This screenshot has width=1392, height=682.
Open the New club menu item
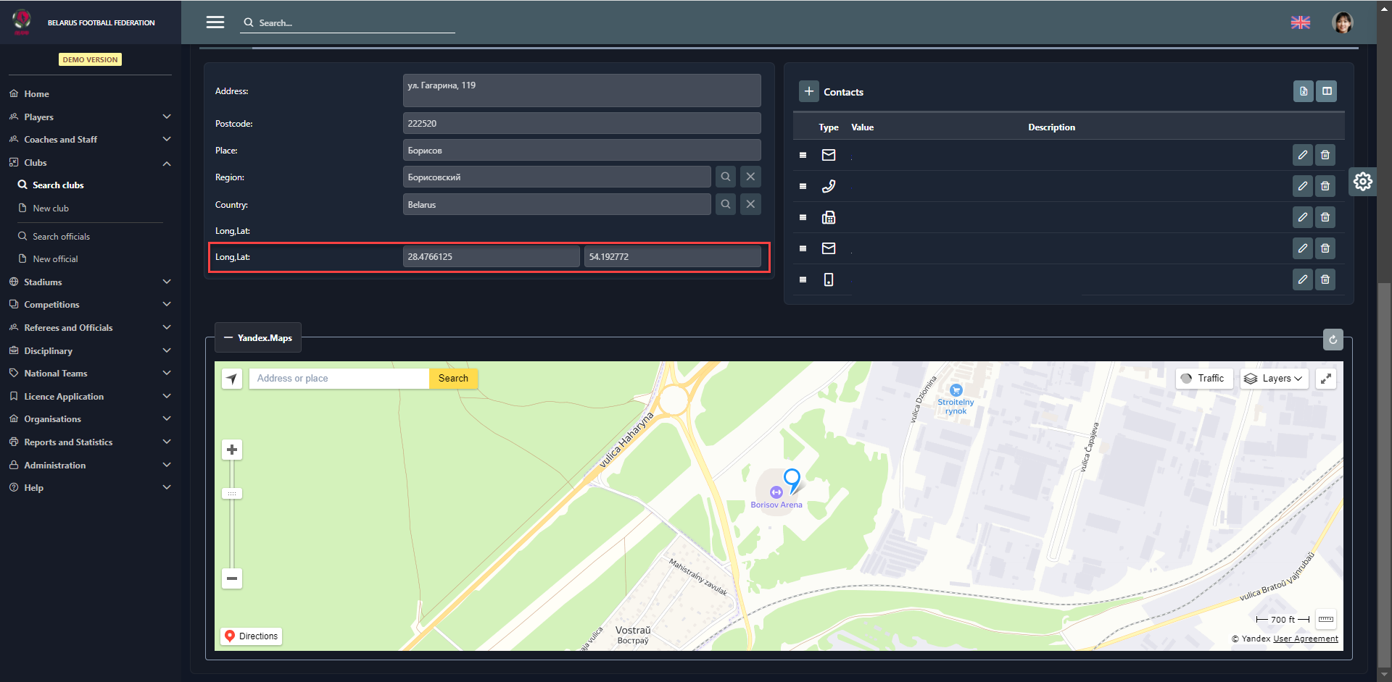(51, 209)
